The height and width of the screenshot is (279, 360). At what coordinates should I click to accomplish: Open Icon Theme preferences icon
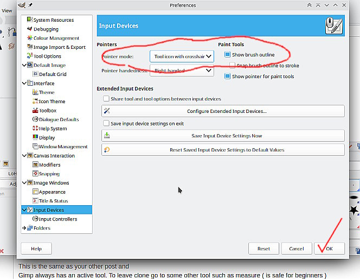[x=35, y=101]
